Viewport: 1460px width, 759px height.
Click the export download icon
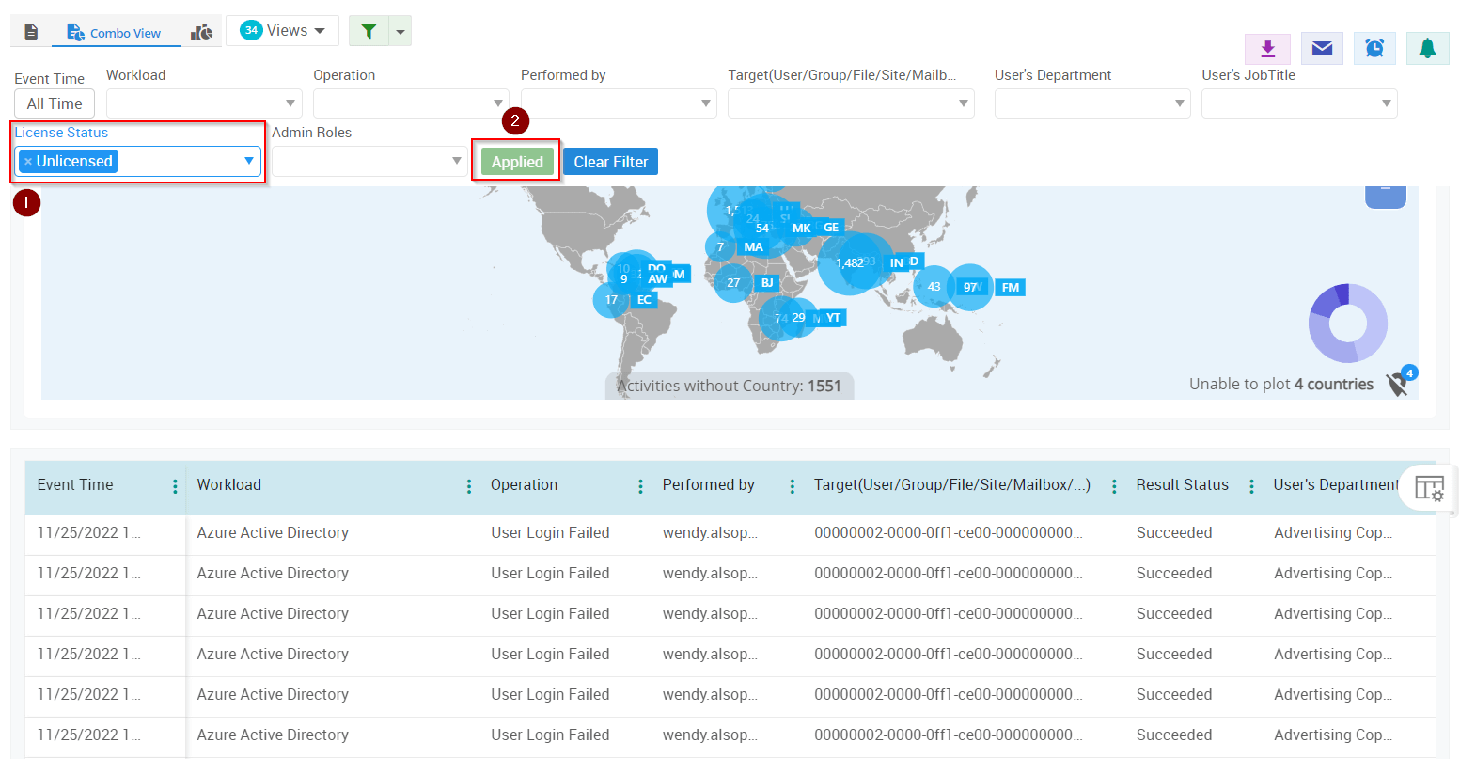coord(1267,49)
